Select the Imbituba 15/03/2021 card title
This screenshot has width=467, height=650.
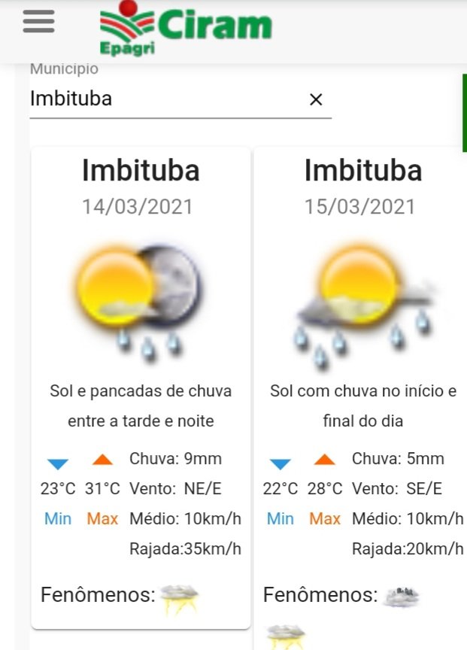tap(363, 170)
